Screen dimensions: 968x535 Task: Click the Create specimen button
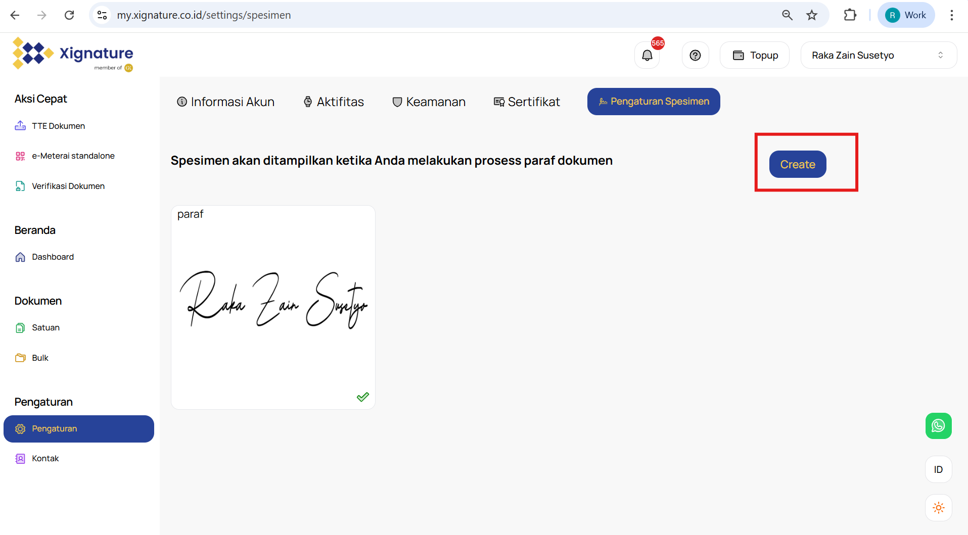coord(797,164)
